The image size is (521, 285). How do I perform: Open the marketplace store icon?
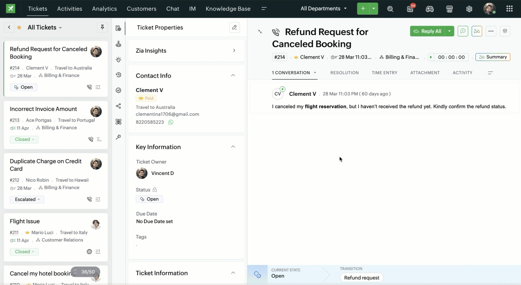449,9
